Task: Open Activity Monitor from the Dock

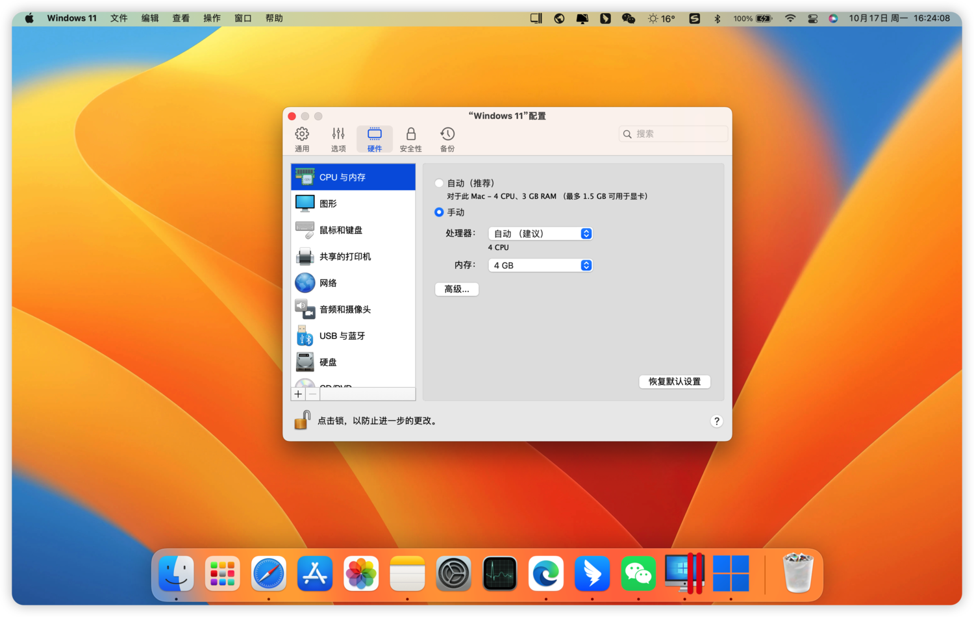Action: tap(500, 573)
